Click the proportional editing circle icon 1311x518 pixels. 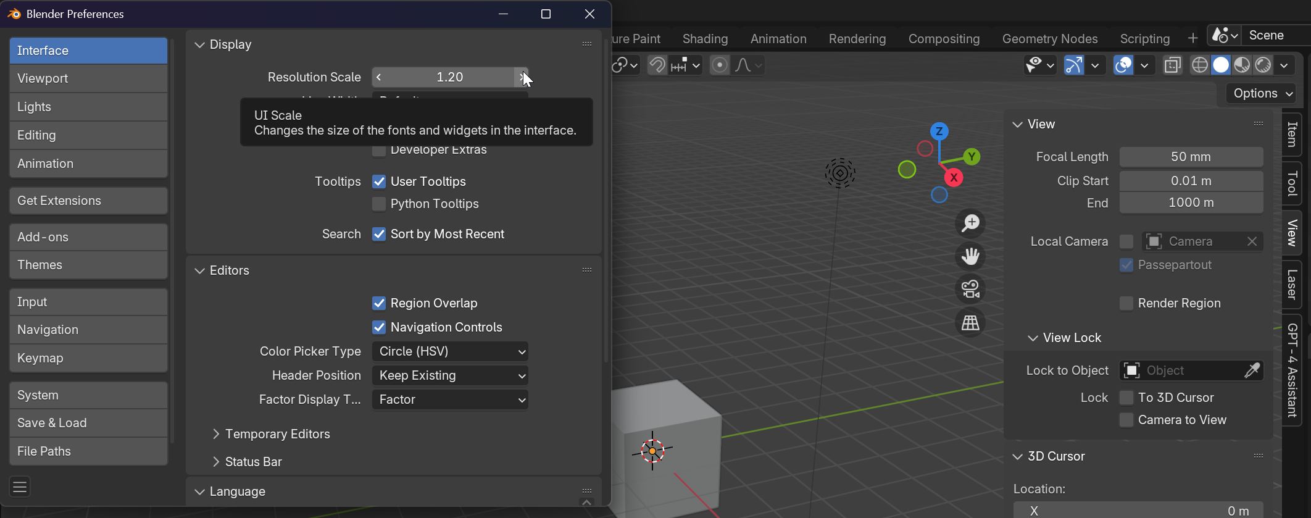(x=720, y=65)
